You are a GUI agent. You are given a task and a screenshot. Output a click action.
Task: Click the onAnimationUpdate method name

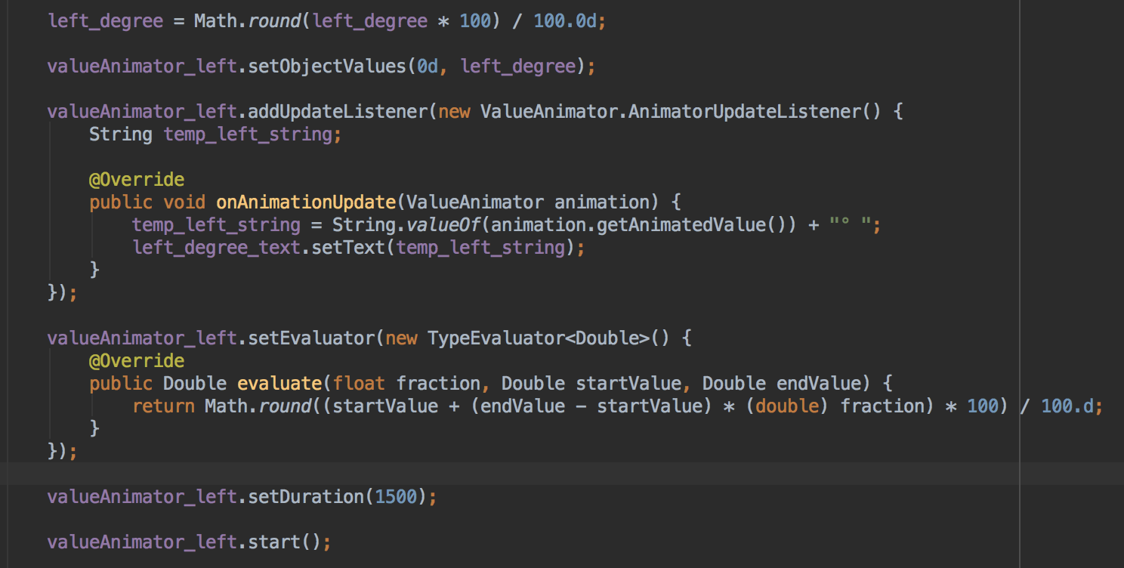[x=305, y=202]
